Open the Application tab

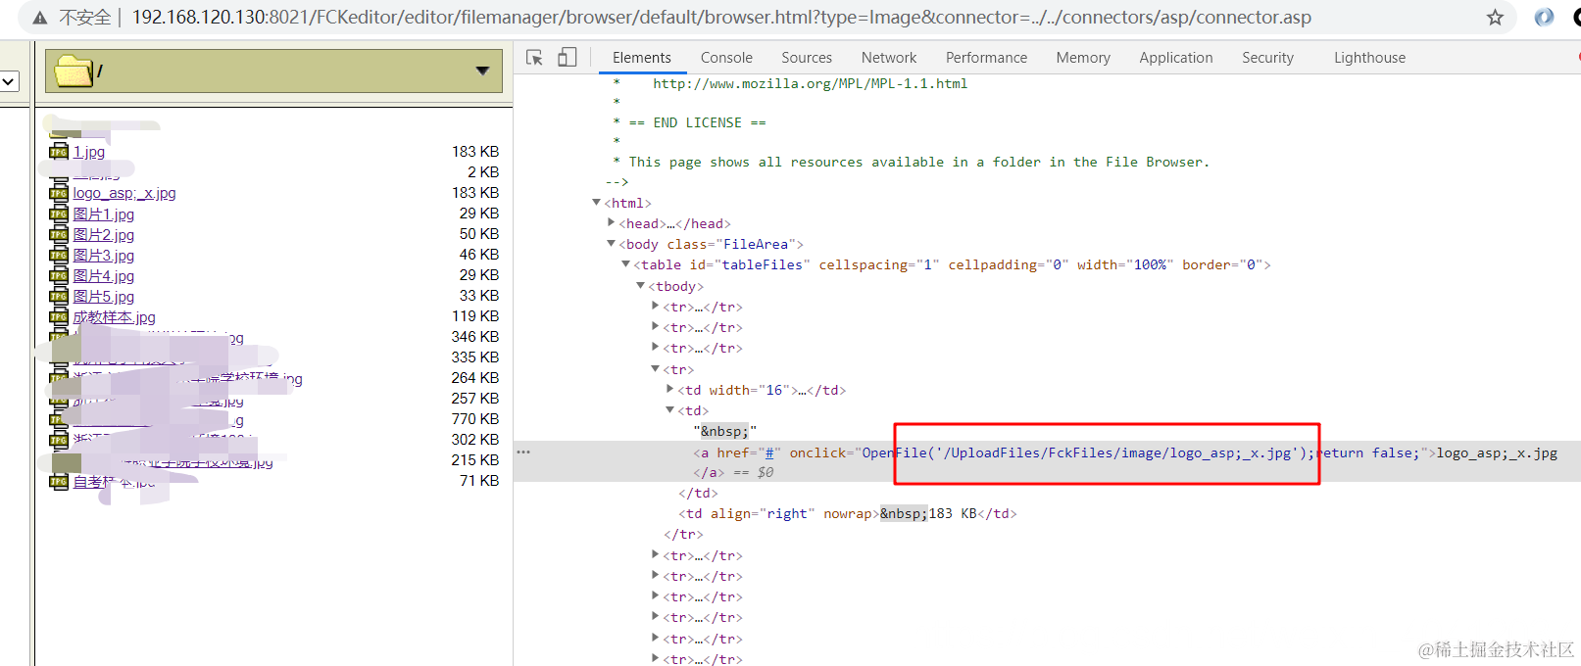(x=1176, y=58)
